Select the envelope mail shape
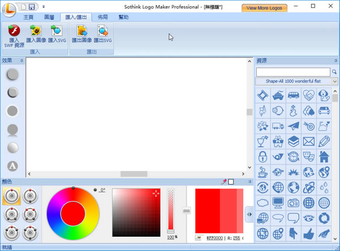This screenshot has height=251, width=340. [x=309, y=141]
